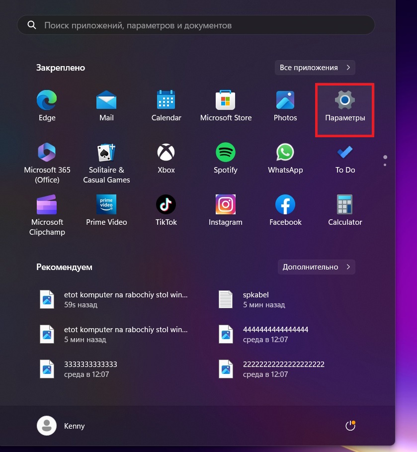Open the Calendar app

tap(167, 105)
